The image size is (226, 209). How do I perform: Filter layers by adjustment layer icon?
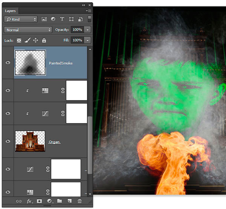point(53,19)
